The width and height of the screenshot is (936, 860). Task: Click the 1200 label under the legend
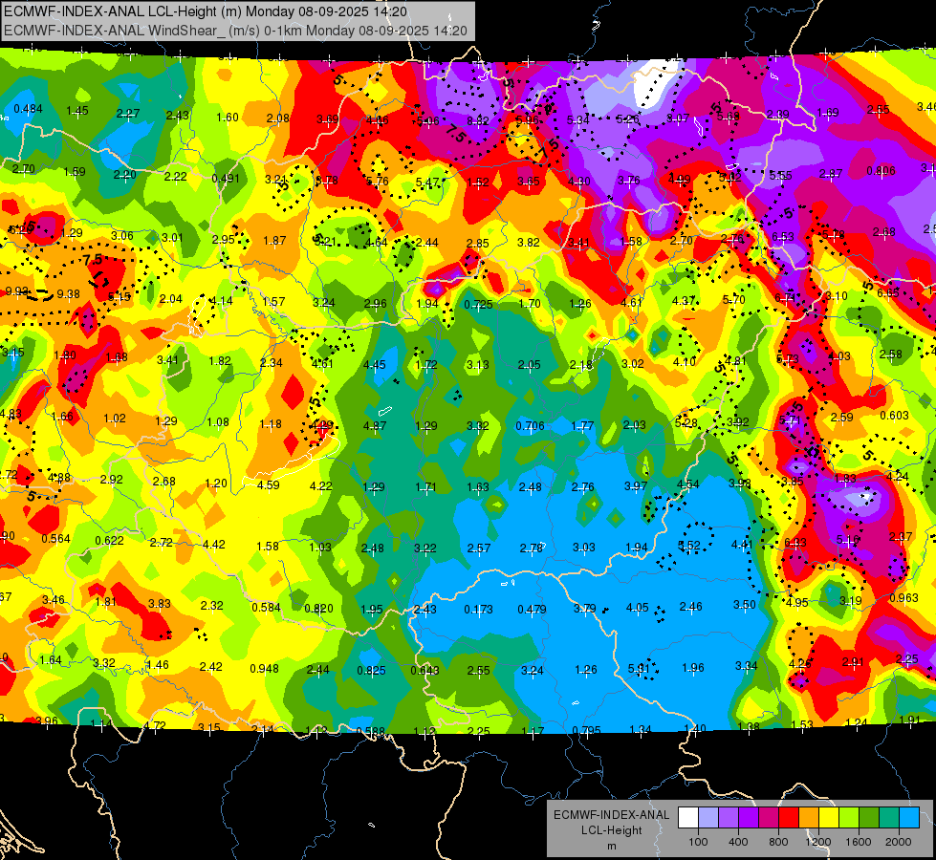tap(817, 842)
